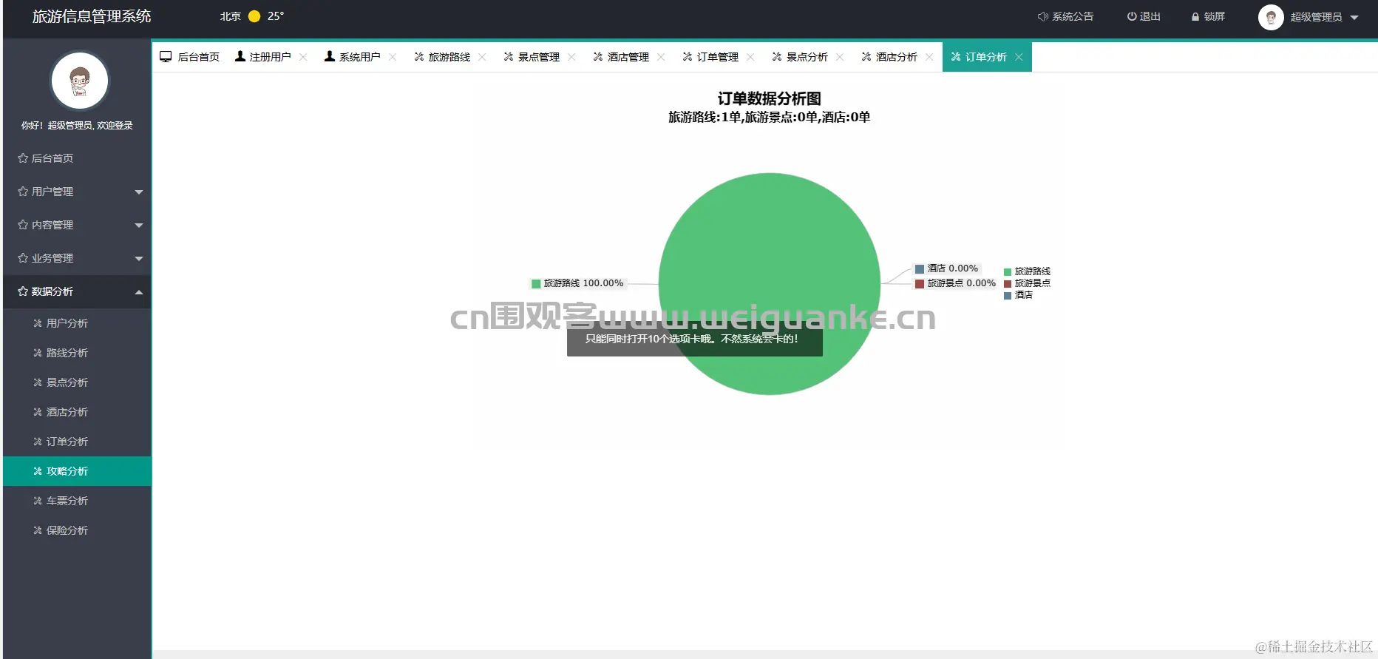
Task: Close the active 订单分析 tab
Action: 1019,57
